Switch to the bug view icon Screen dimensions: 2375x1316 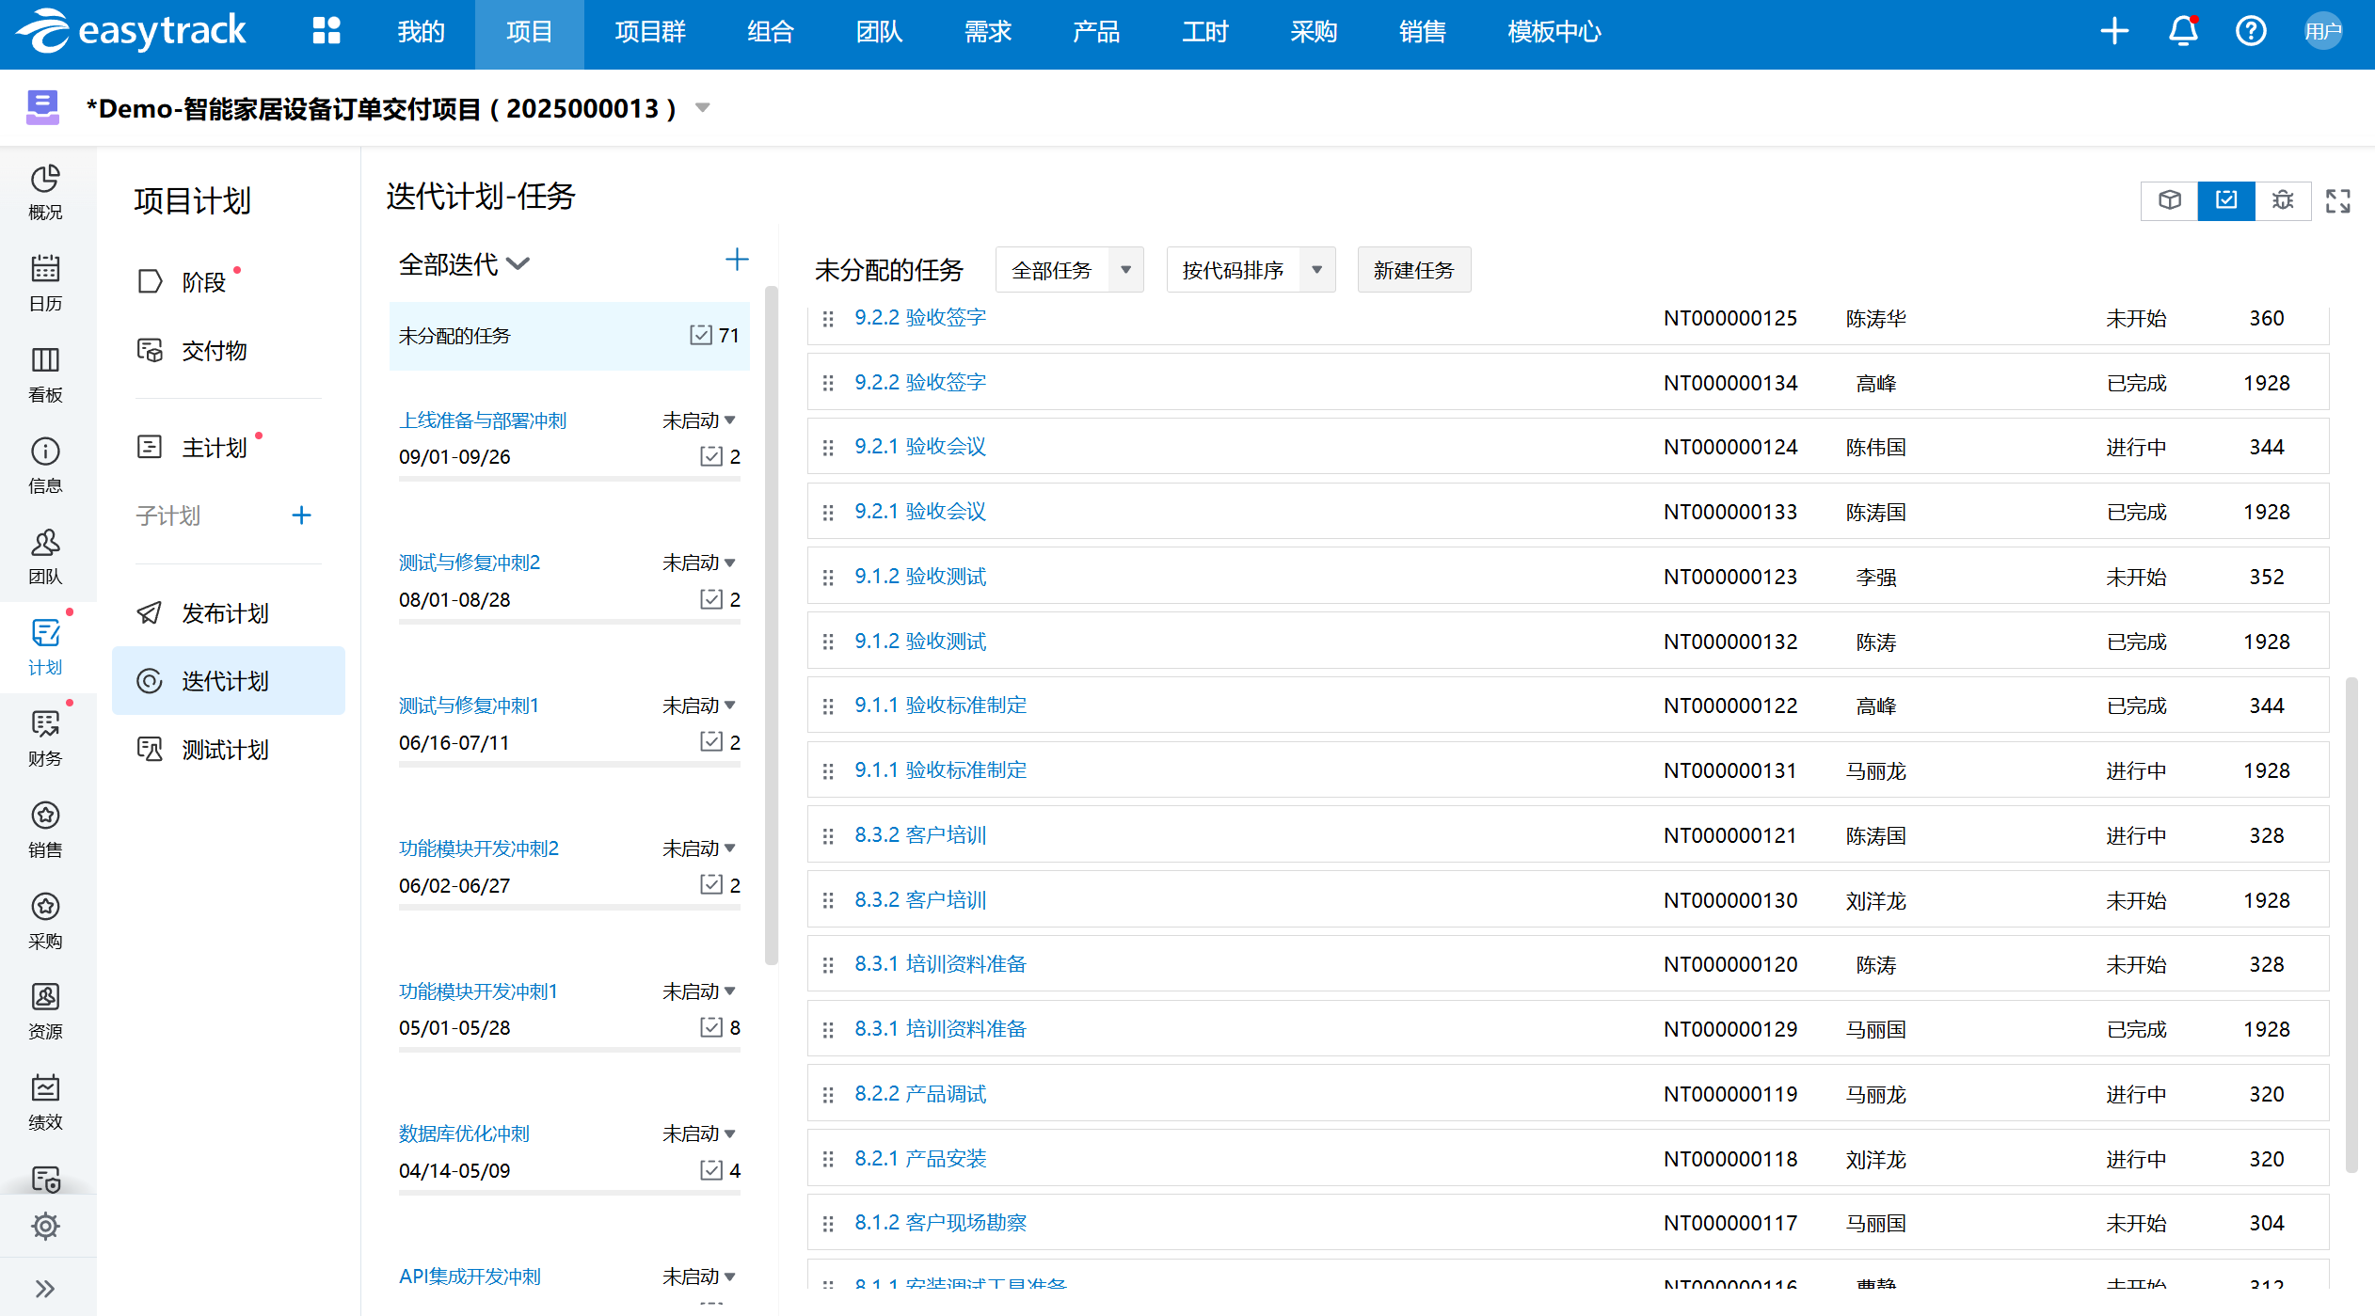coord(2282,200)
